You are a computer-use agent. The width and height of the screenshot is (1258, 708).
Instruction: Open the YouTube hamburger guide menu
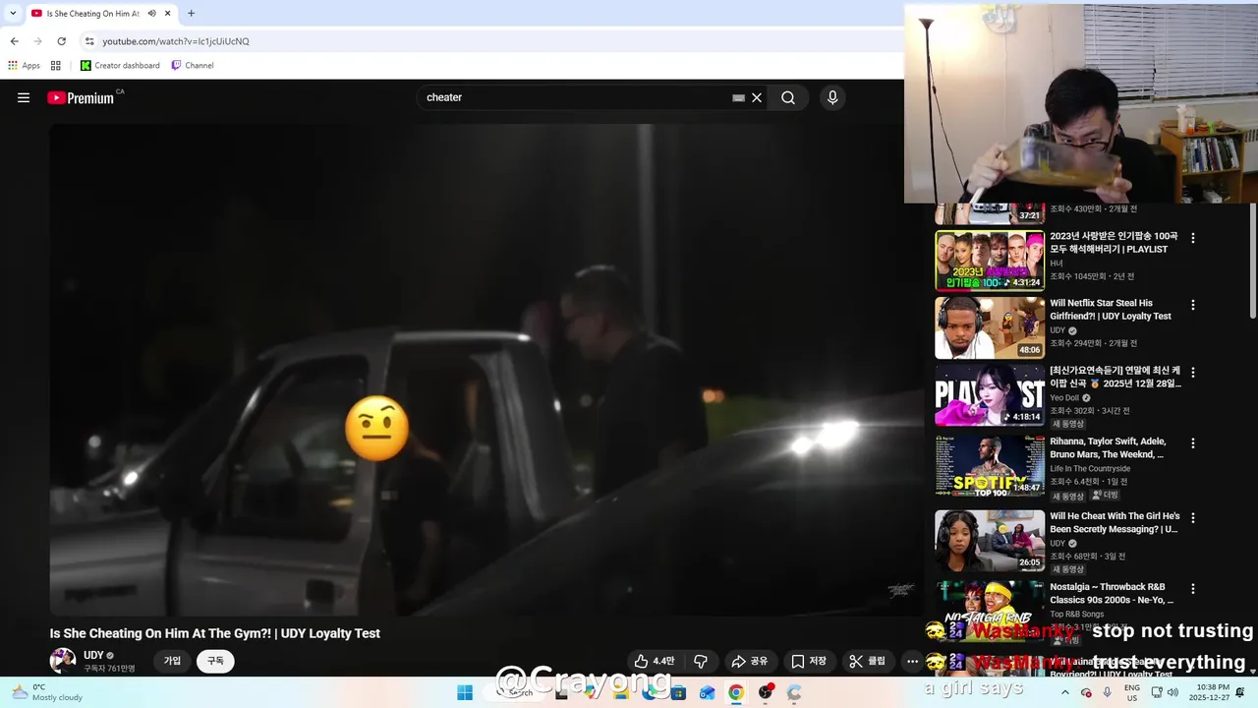pos(24,97)
